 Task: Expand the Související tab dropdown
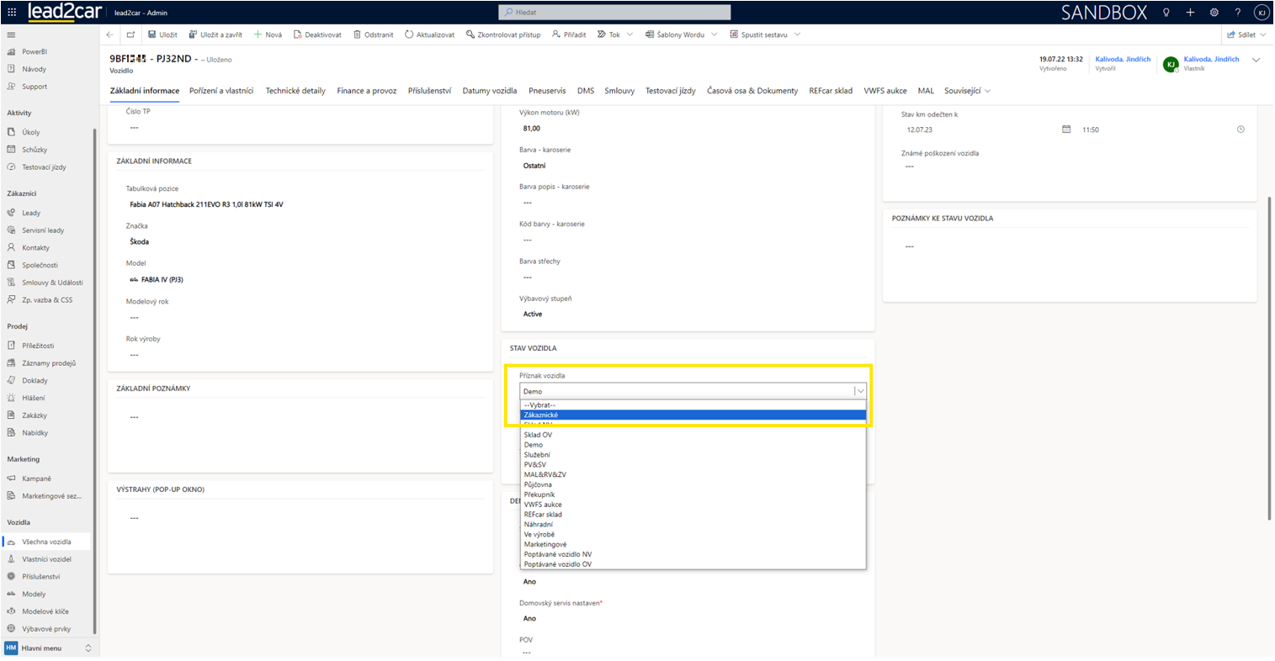[987, 91]
